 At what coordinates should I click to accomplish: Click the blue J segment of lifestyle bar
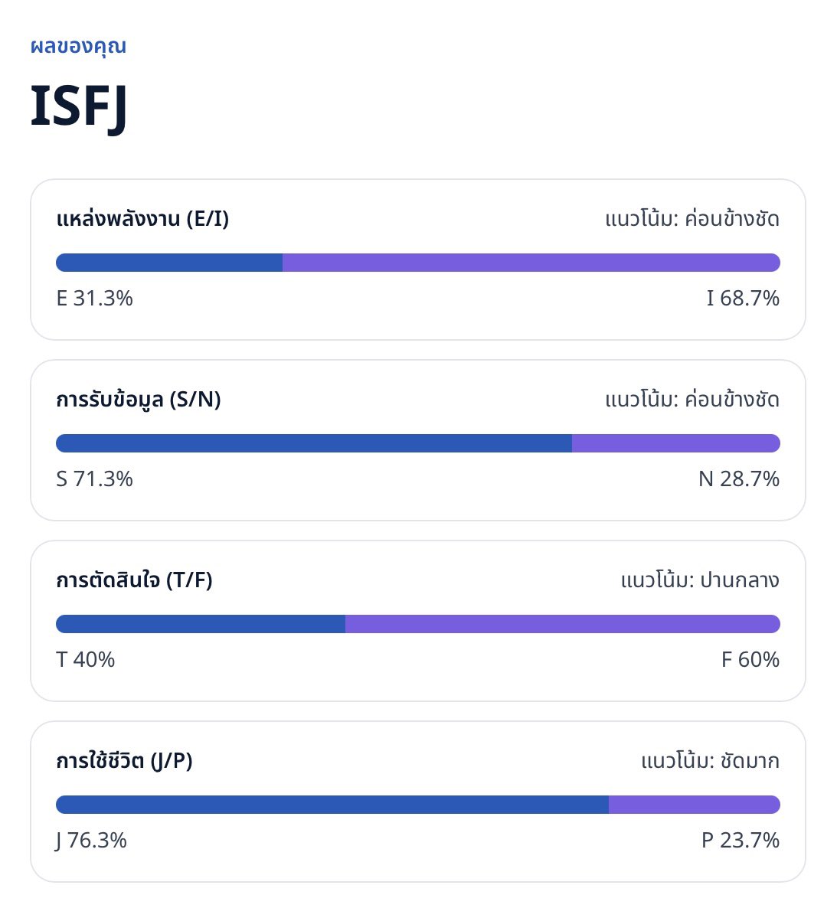pos(332,805)
